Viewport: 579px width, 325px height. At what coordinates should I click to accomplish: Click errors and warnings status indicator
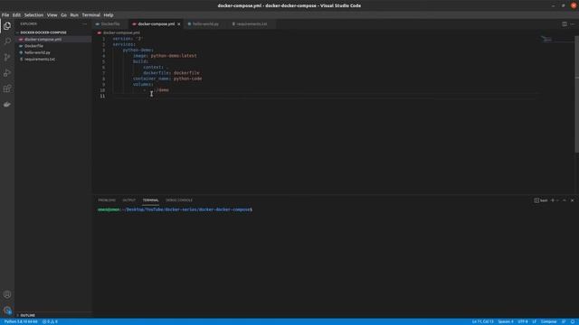(x=50, y=321)
